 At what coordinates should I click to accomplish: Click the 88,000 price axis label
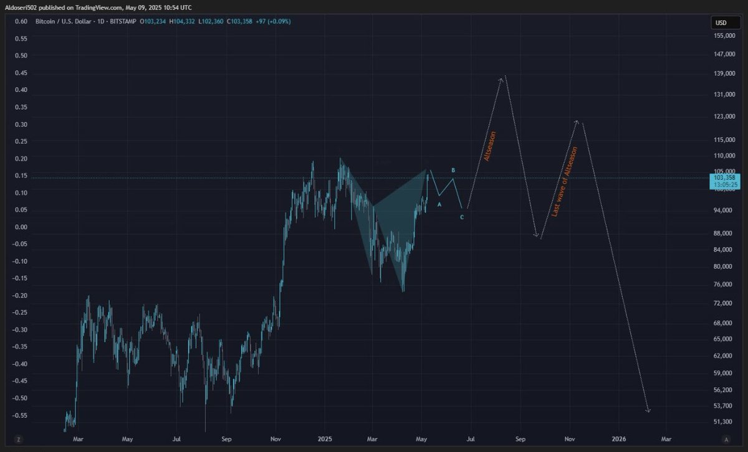724,233
